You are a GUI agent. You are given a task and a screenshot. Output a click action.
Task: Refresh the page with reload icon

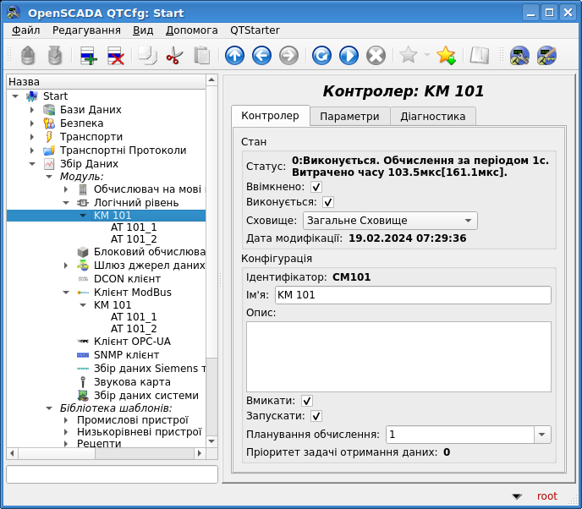(321, 56)
